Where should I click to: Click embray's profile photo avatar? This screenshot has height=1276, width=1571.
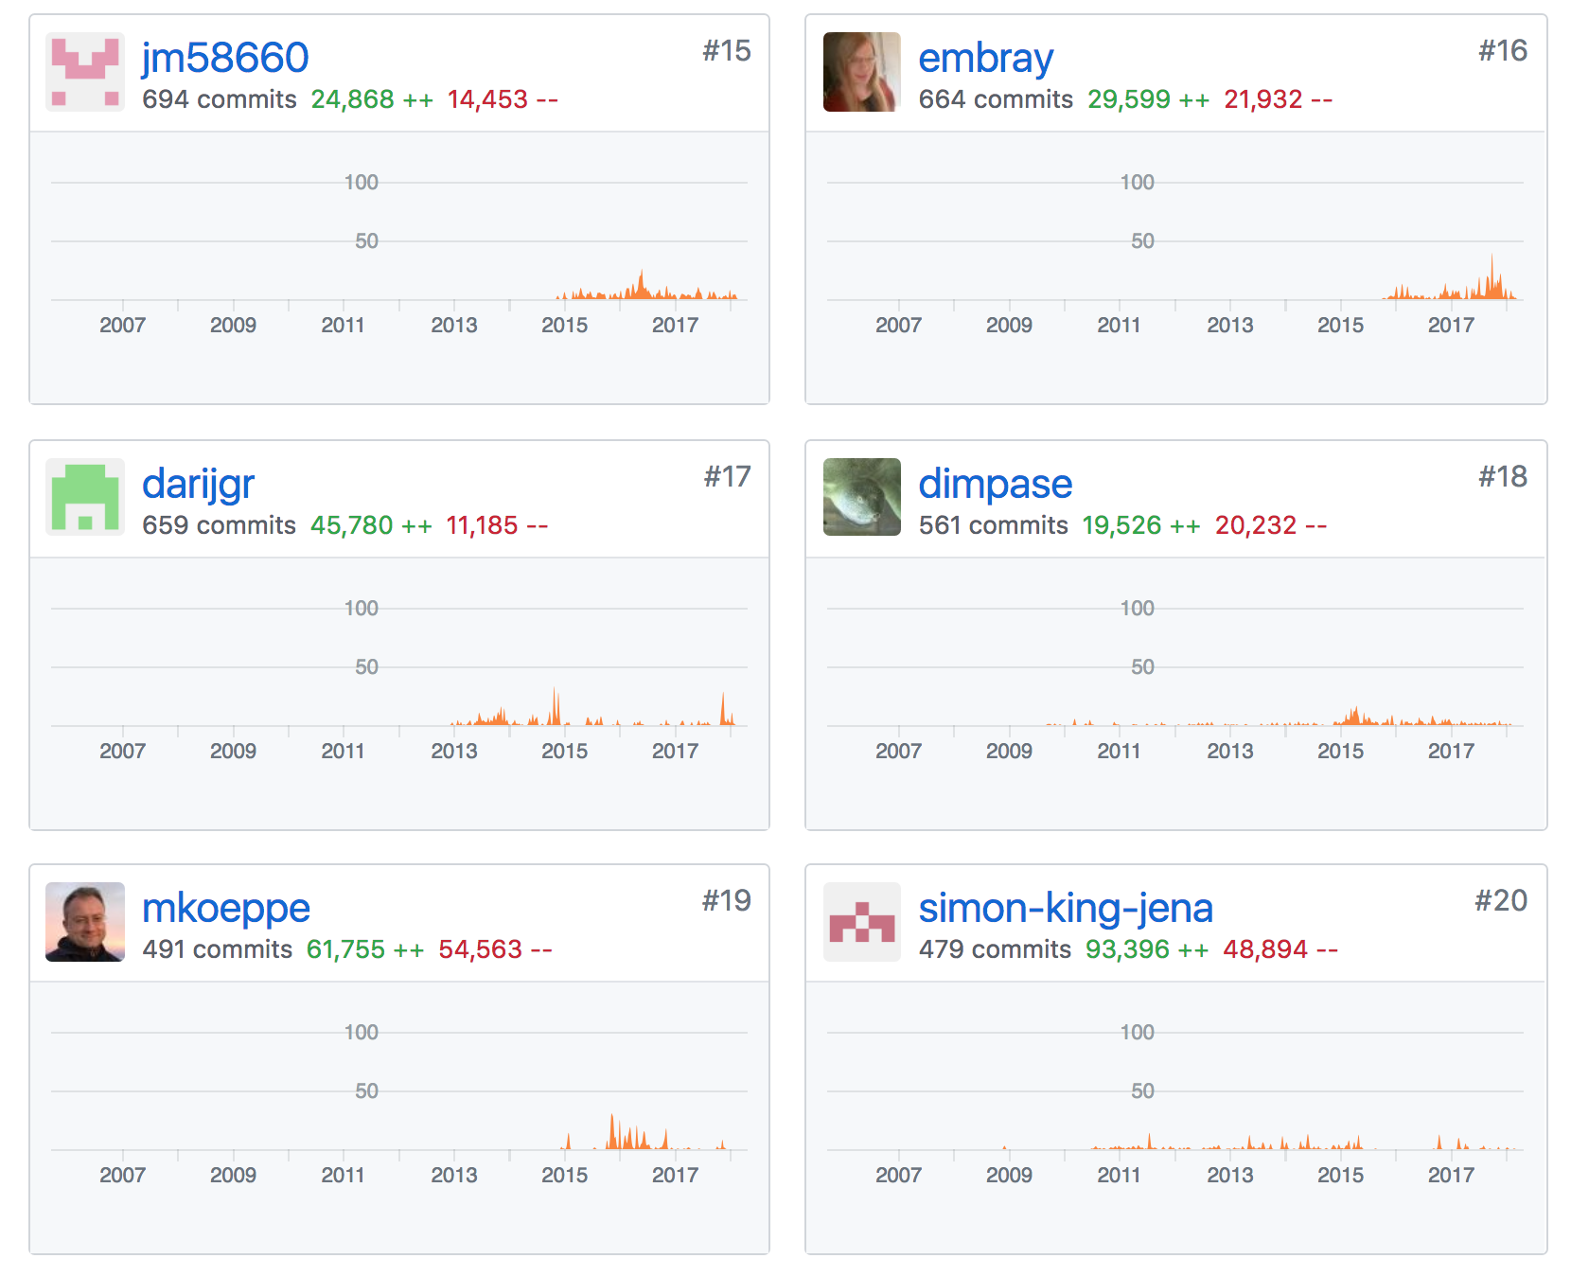(x=861, y=72)
